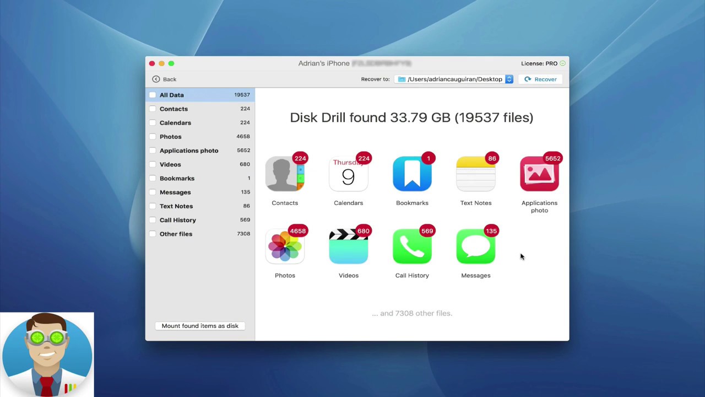Click the 135 badge on Messages icon
The height and width of the screenshot is (397, 705).
point(491,231)
